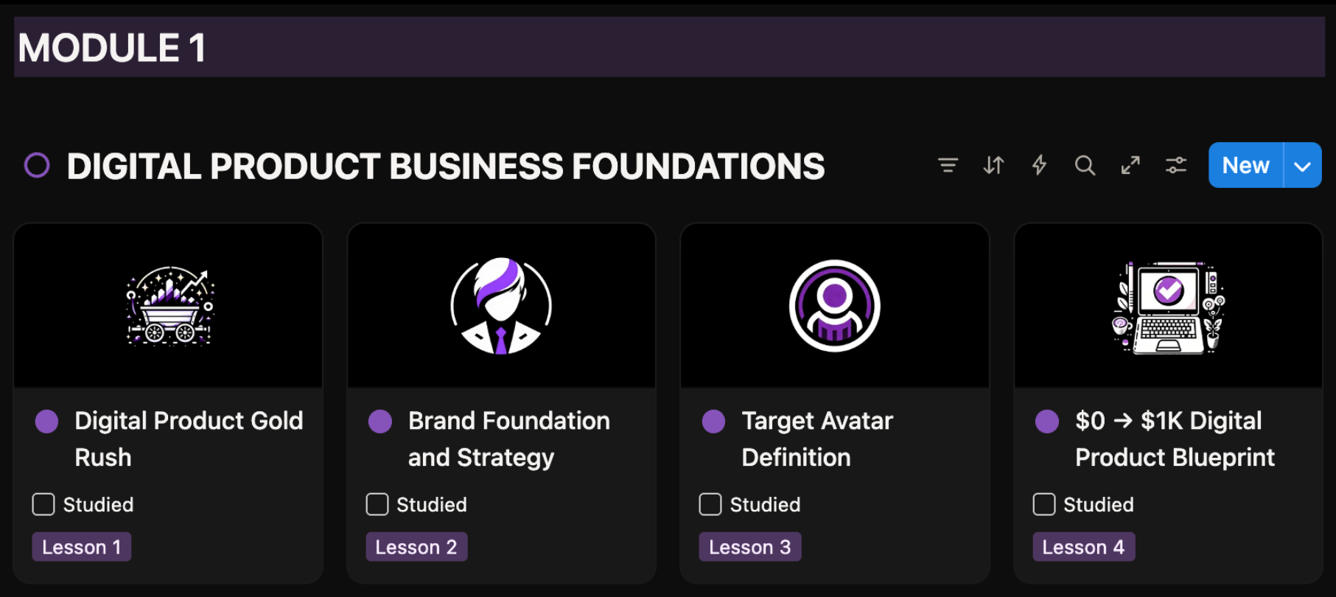The height and width of the screenshot is (597, 1336).
Task: Enable Studied on $0 → $1K Blueprint card
Action: pyautogui.click(x=1044, y=504)
